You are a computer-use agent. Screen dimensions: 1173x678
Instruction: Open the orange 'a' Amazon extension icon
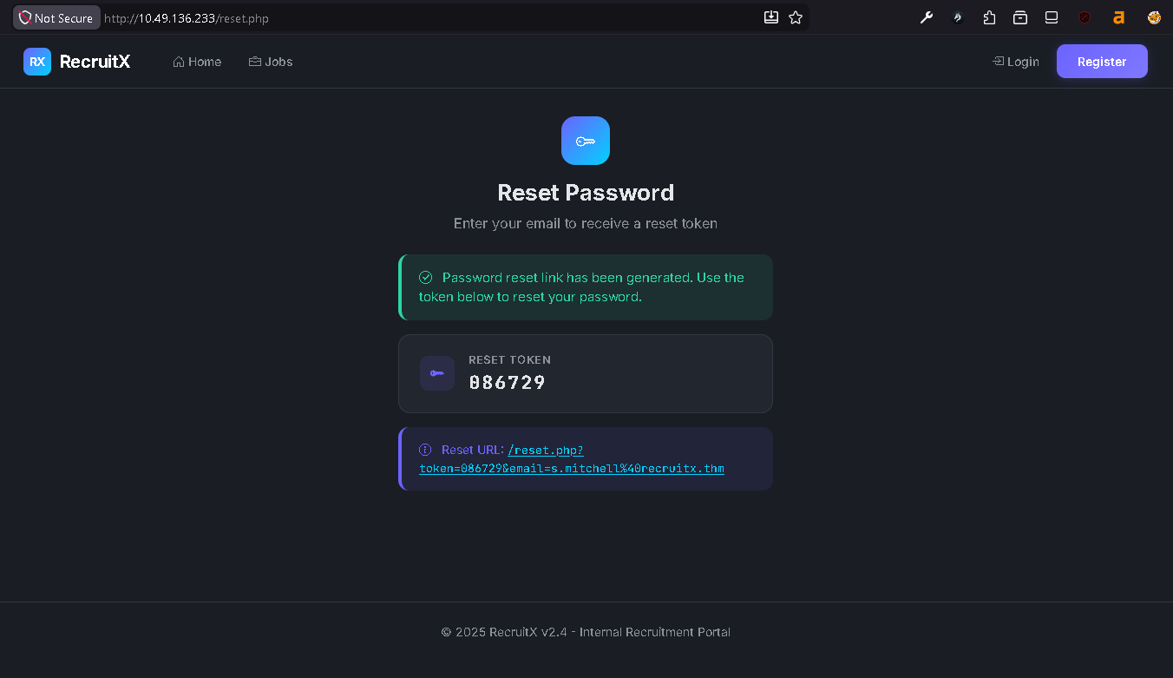(1119, 17)
